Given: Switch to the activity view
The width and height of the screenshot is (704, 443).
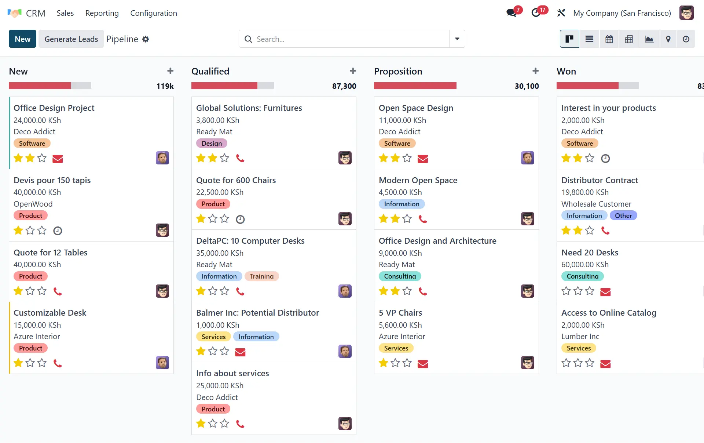Looking at the screenshot, I should [x=686, y=39].
